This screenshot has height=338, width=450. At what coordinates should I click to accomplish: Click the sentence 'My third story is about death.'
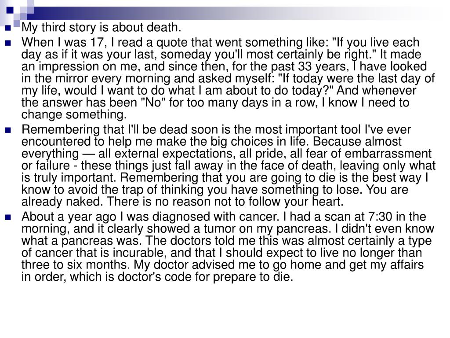(x=102, y=28)
